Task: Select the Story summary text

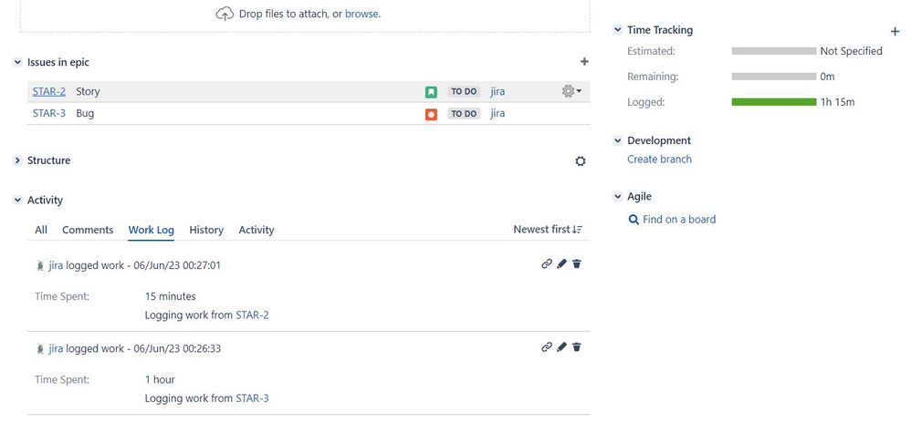Action: (x=88, y=91)
